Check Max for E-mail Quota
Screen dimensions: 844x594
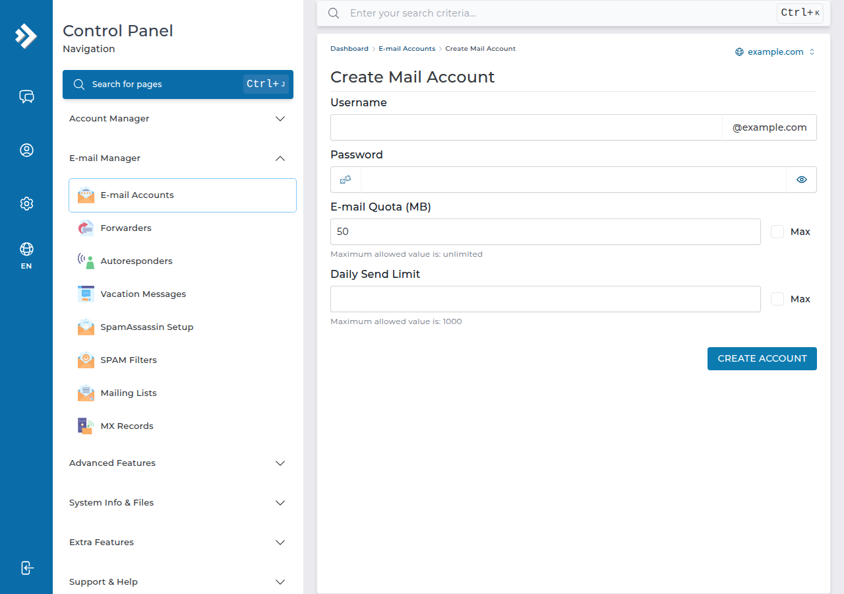(x=777, y=232)
